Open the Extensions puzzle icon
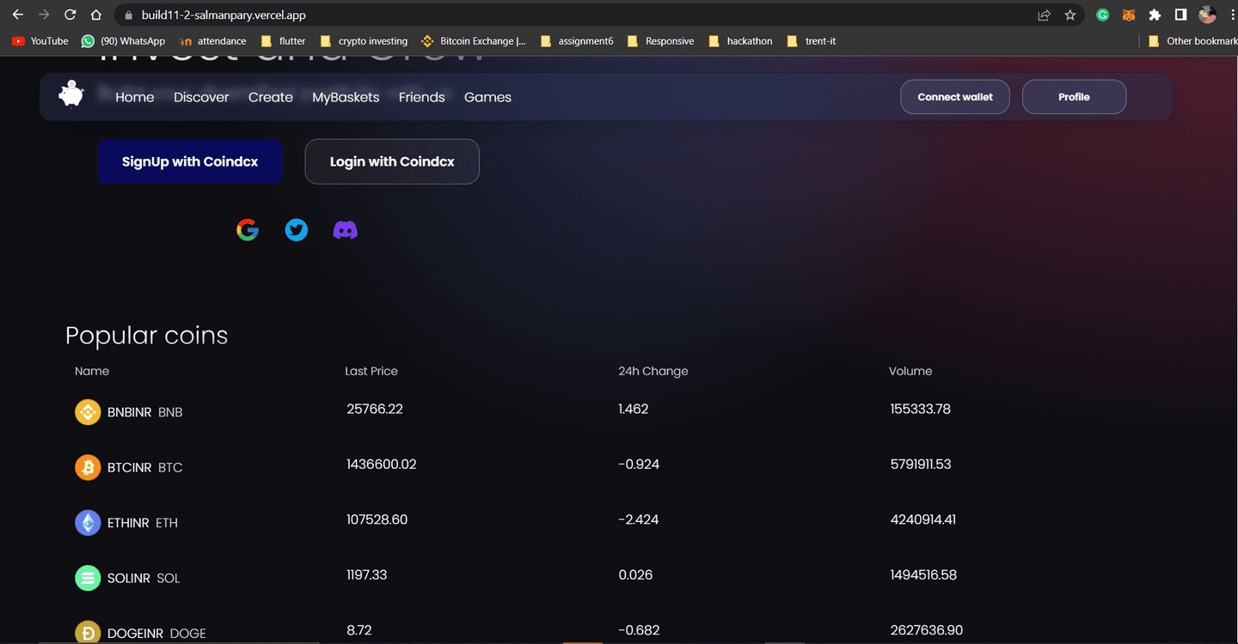1238x644 pixels. click(x=1155, y=15)
